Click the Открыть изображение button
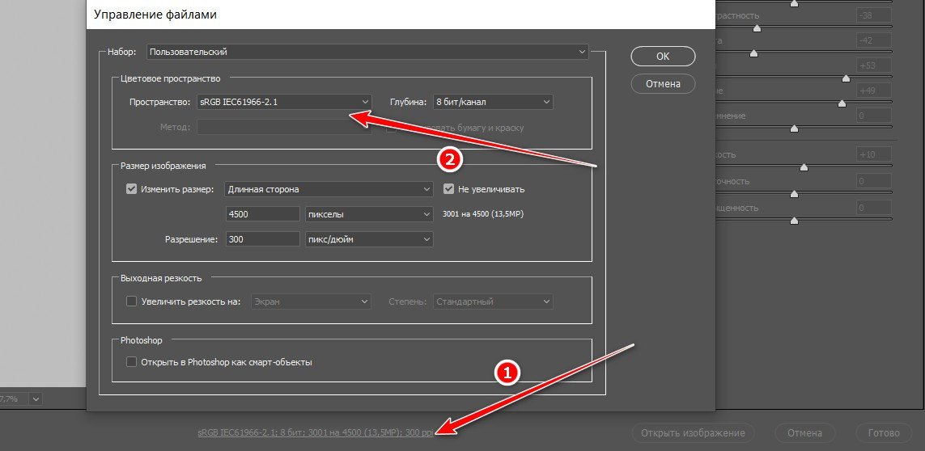 [x=694, y=432]
